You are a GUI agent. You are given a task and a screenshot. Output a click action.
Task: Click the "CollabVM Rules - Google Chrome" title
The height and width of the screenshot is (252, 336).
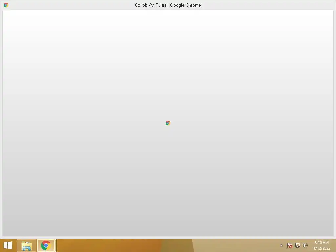[x=168, y=5]
